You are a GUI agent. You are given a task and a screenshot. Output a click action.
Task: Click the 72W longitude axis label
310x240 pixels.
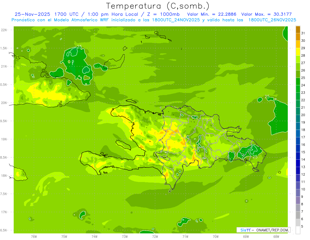tap(155, 236)
